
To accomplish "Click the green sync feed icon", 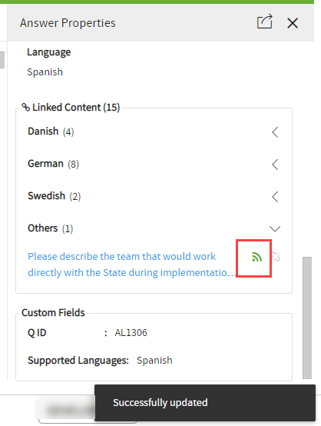I will [256, 257].
